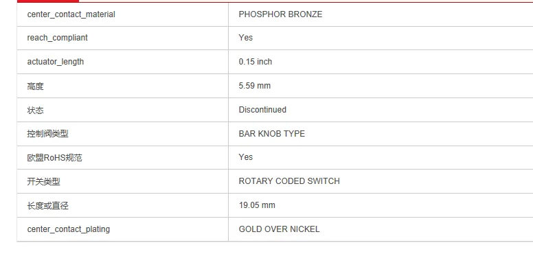This screenshot has width=533, height=254.
Task: Select the BAR KNOB TYPE value
Action: click(x=271, y=134)
